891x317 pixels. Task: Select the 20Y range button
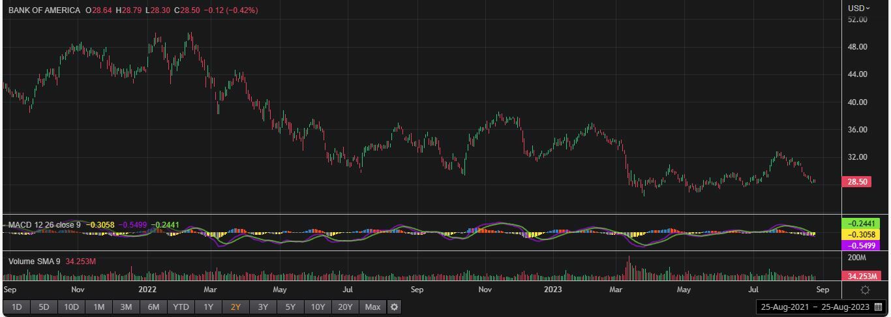point(346,307)
